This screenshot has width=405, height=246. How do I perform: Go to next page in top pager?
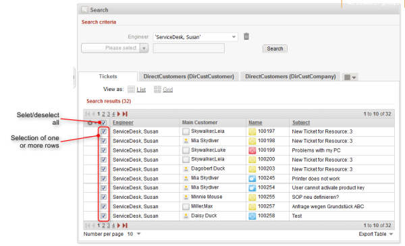pos(119,114)
